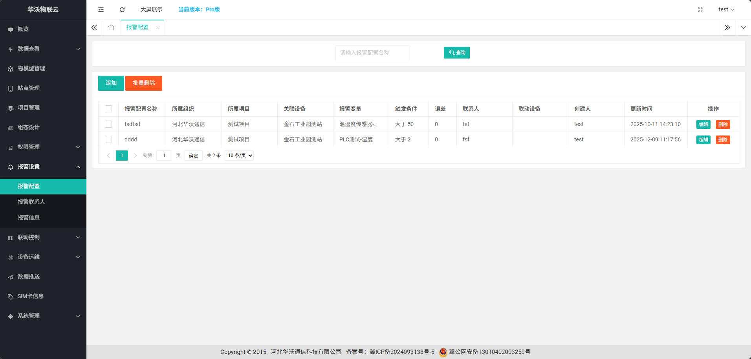The image size is (751, 359).
Task: Click the home tab icon
Action: click(111, 27)
